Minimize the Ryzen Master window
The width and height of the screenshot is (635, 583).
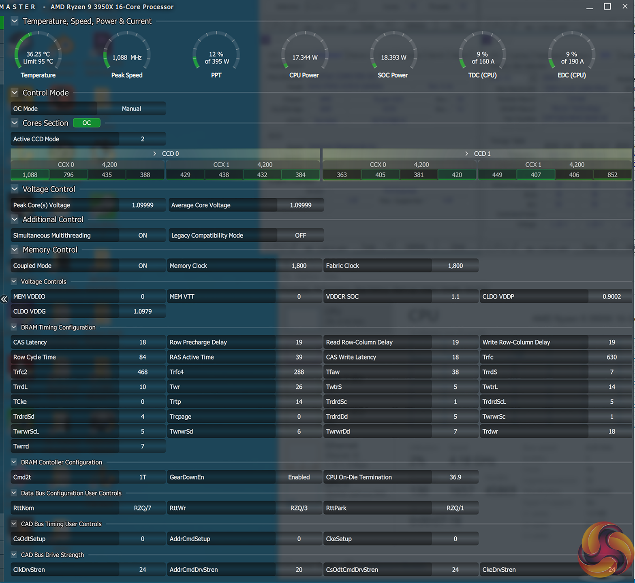point(590,7)
